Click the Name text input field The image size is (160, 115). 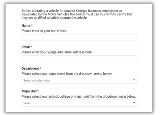point(79,37)
